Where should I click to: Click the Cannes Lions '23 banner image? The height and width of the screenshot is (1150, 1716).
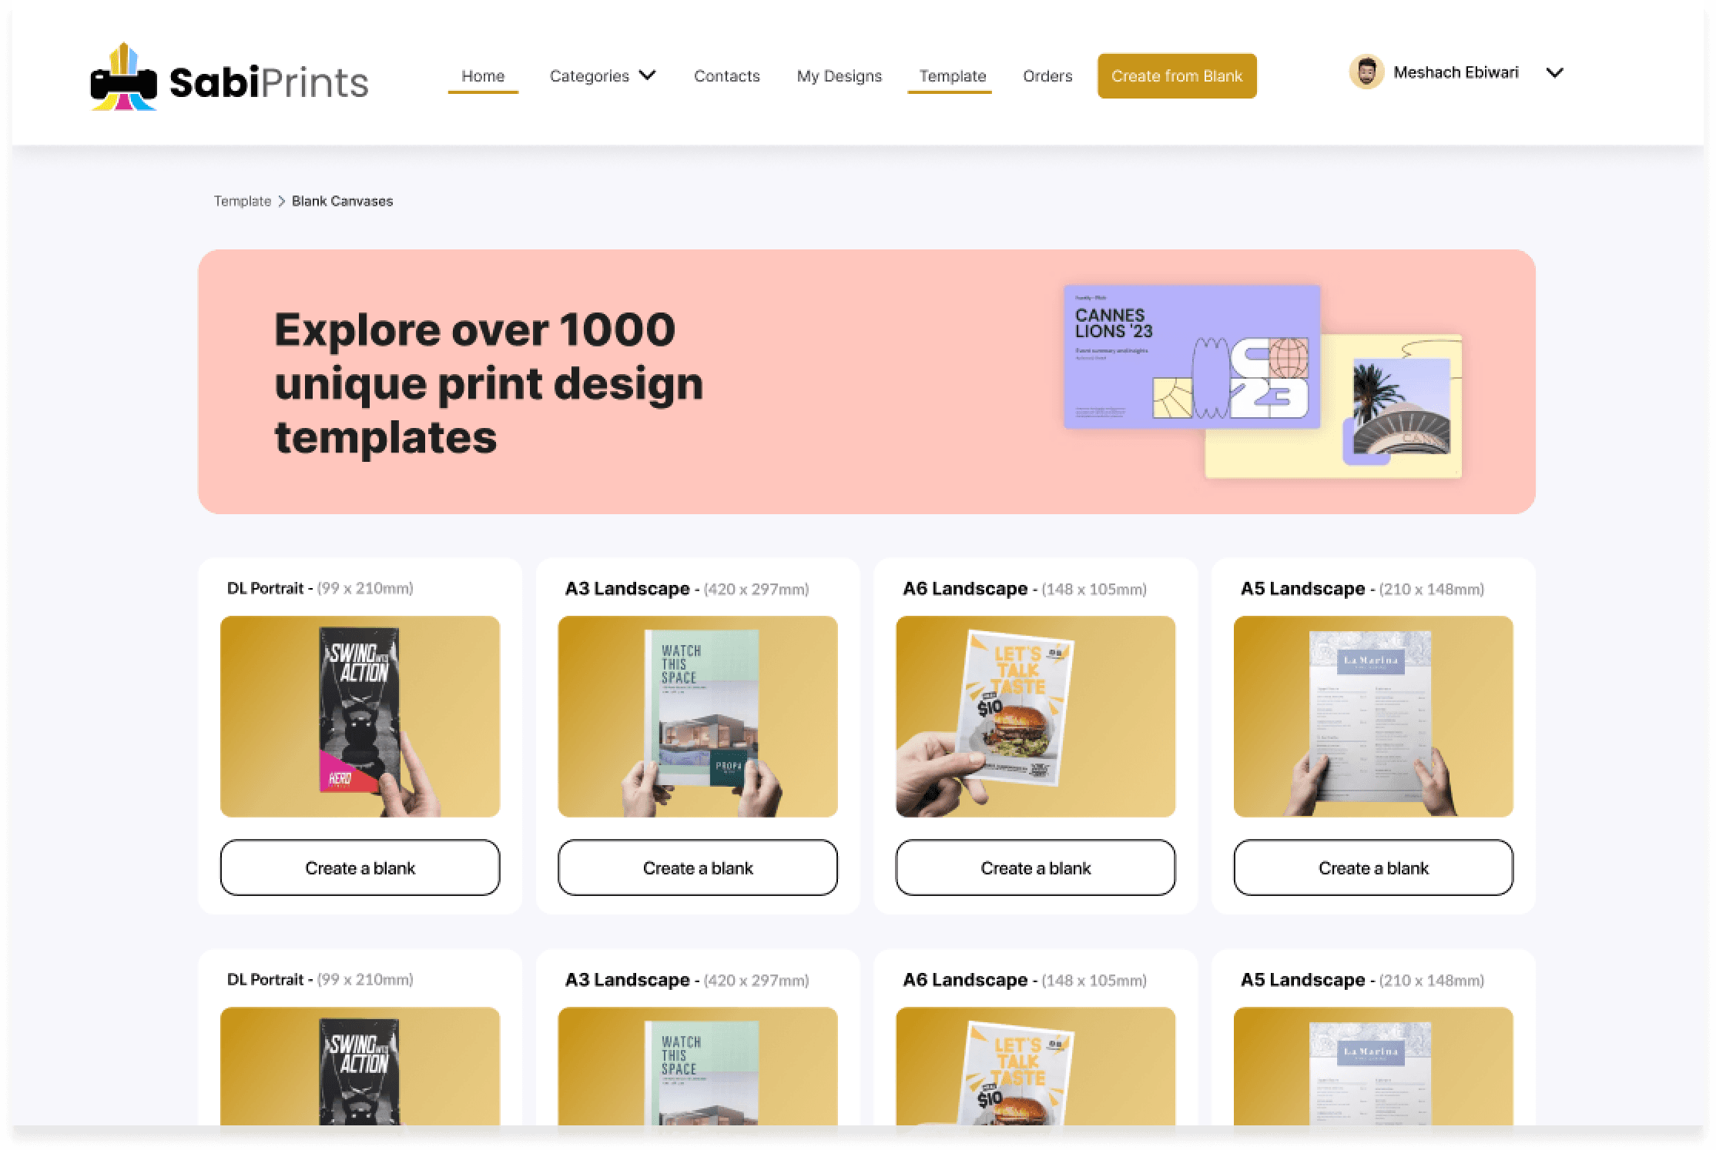coord(1262,382)
